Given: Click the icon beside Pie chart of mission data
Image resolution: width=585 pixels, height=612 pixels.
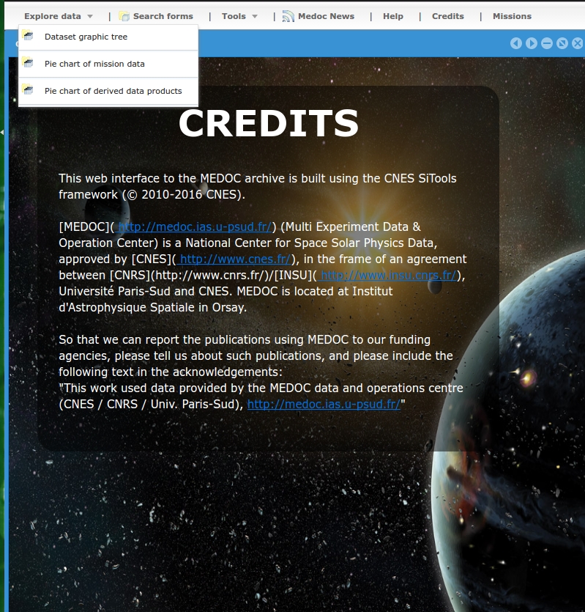Looking at the screenshot, I should 28,62.
